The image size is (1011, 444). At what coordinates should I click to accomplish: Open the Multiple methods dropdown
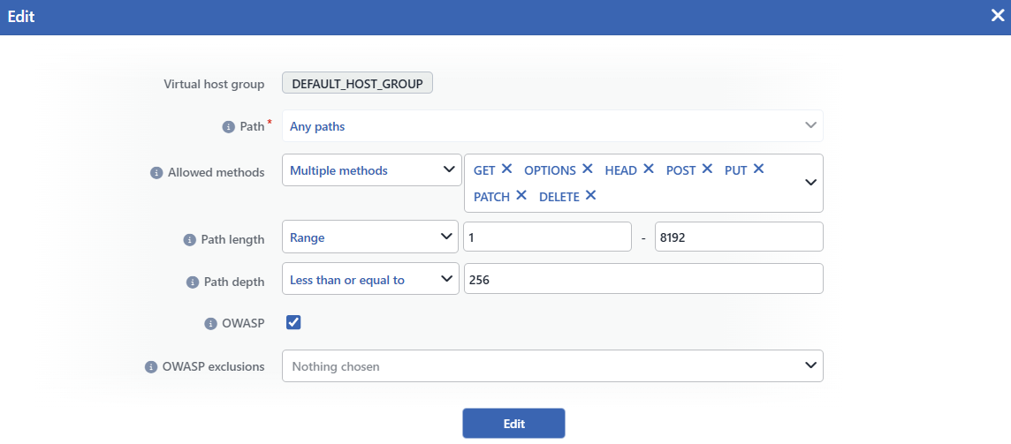(x=372, y=170)
